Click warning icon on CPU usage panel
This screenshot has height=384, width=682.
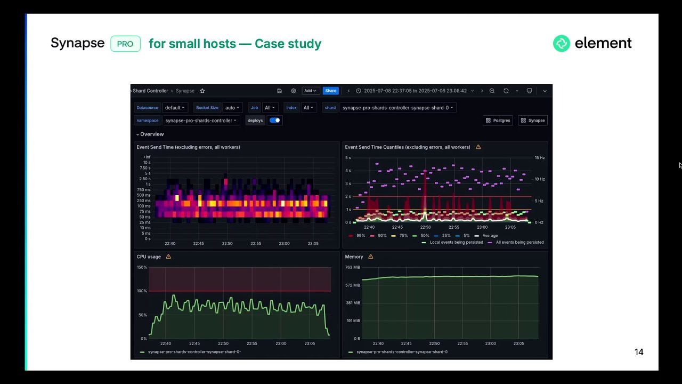point(168,257)
